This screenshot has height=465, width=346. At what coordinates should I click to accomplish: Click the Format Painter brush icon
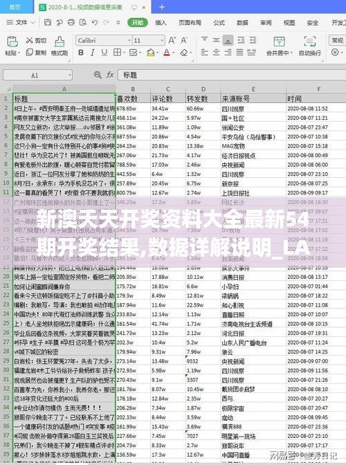click(x=60, y=42)
